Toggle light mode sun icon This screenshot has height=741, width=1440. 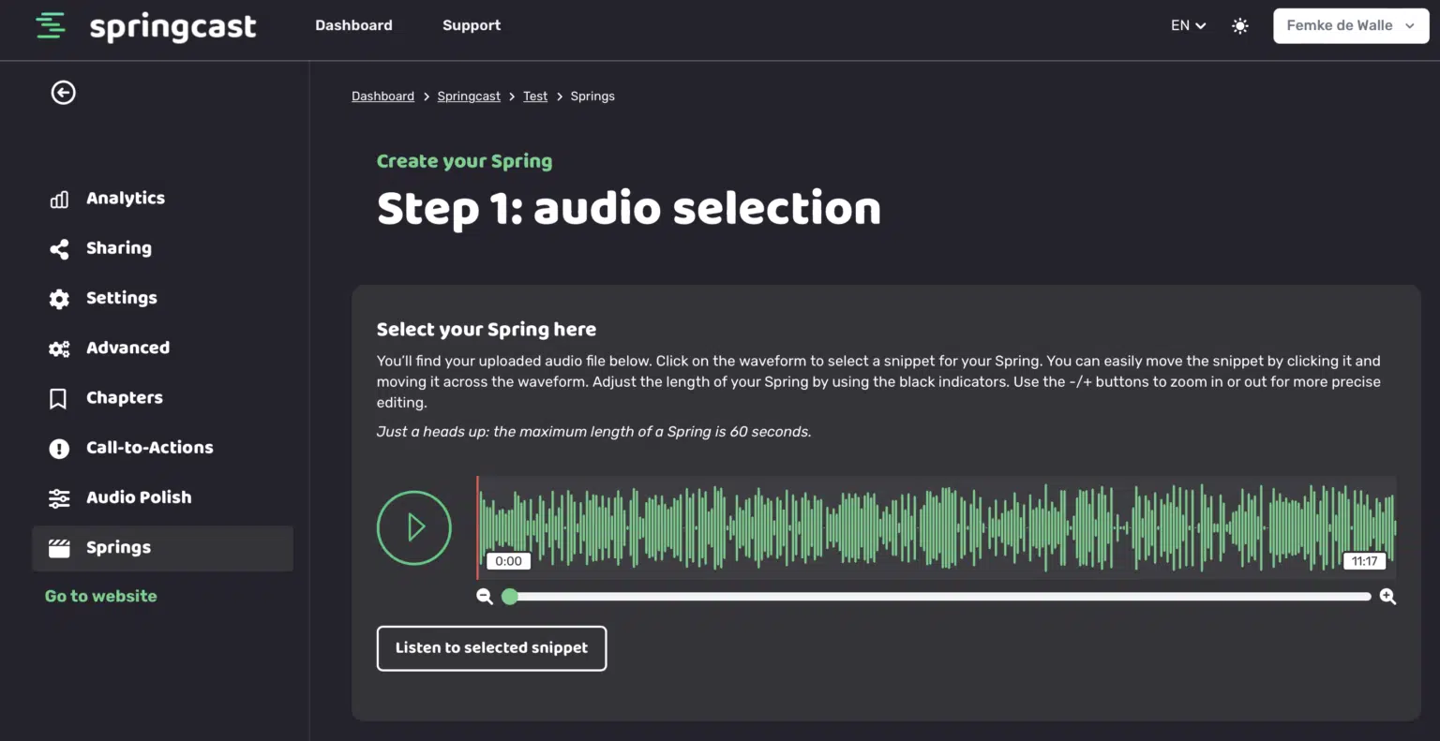click(x=1240, y=26)
